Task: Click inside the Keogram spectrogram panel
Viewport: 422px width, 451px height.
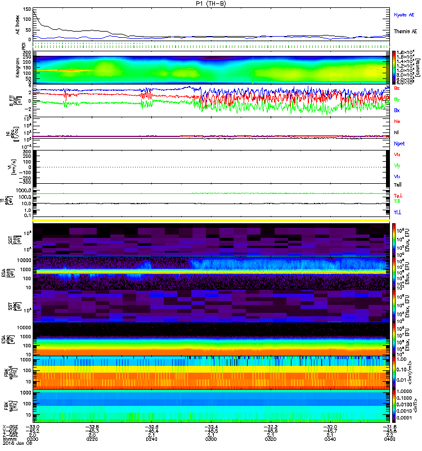Action: 211,69
